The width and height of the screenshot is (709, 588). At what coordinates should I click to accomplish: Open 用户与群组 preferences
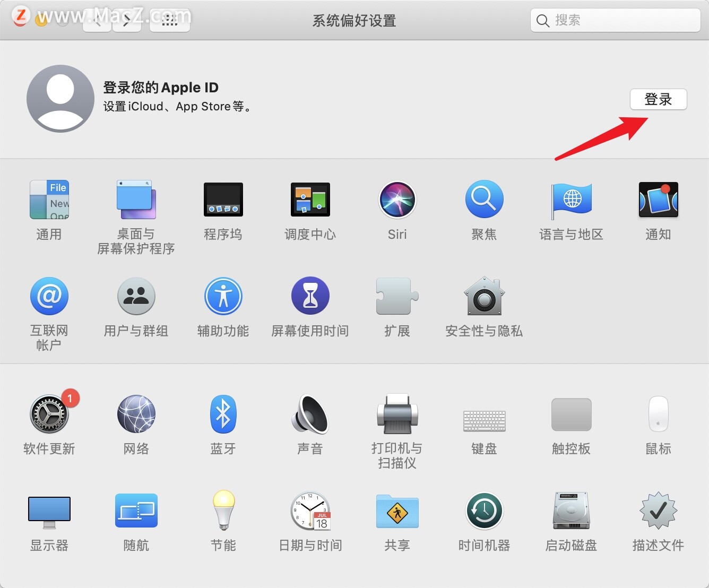coord(136,296)
